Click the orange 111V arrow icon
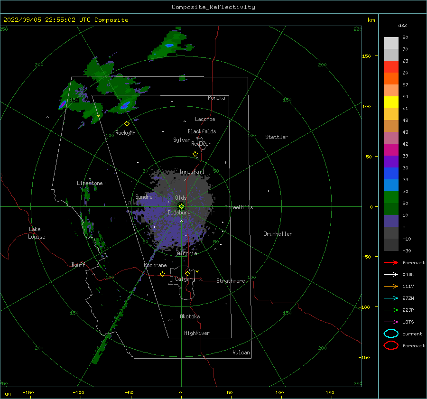Viewport: 427px width, 399px height. 391,286
